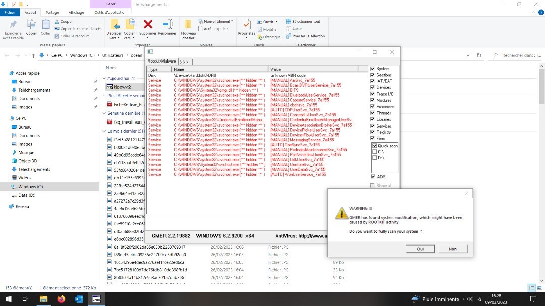Click the up-arrow navigation icon in Explorer
545x306 pixels.
(x=33, y=55)
